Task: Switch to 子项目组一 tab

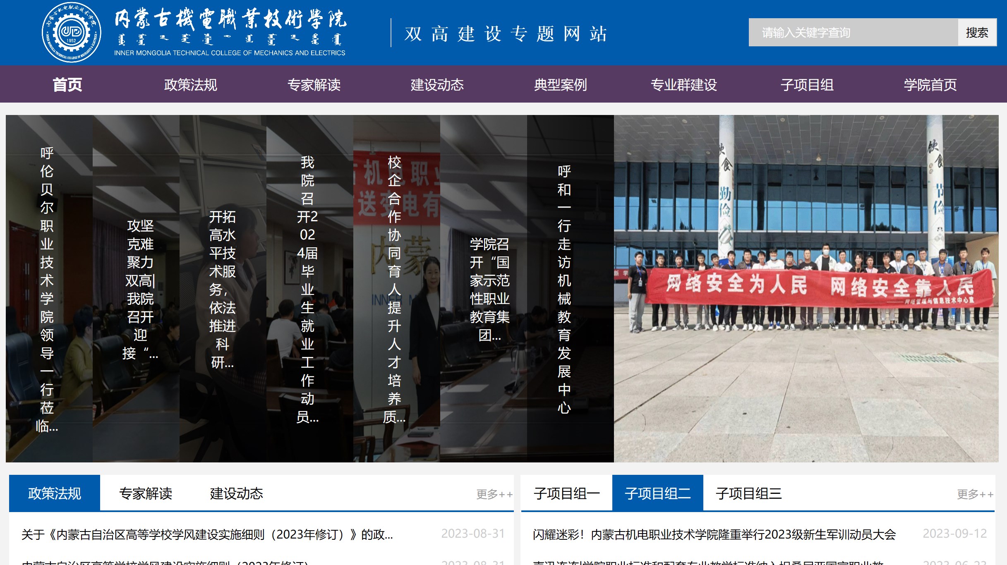Action: tap(566, 493)
